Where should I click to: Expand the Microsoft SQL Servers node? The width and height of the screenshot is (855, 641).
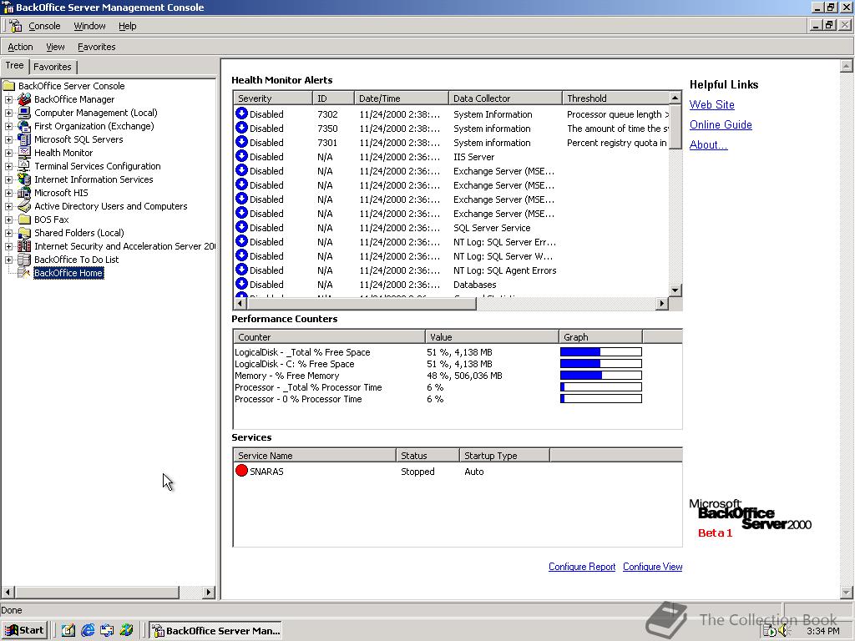[8, 139]
